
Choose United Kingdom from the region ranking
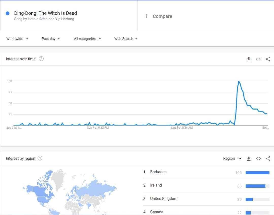pos(164,199)
